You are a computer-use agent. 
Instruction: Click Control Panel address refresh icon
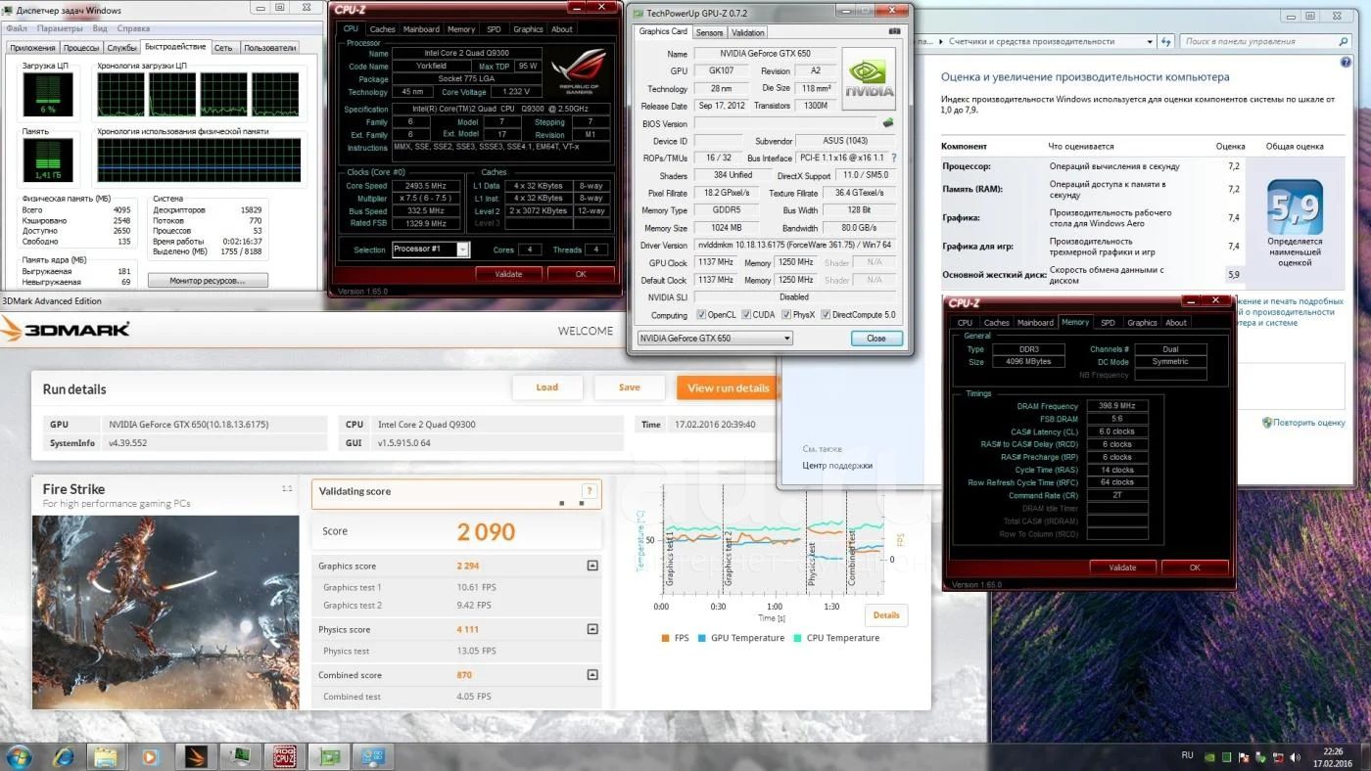pyautogui.click(x=1166, y=42)
